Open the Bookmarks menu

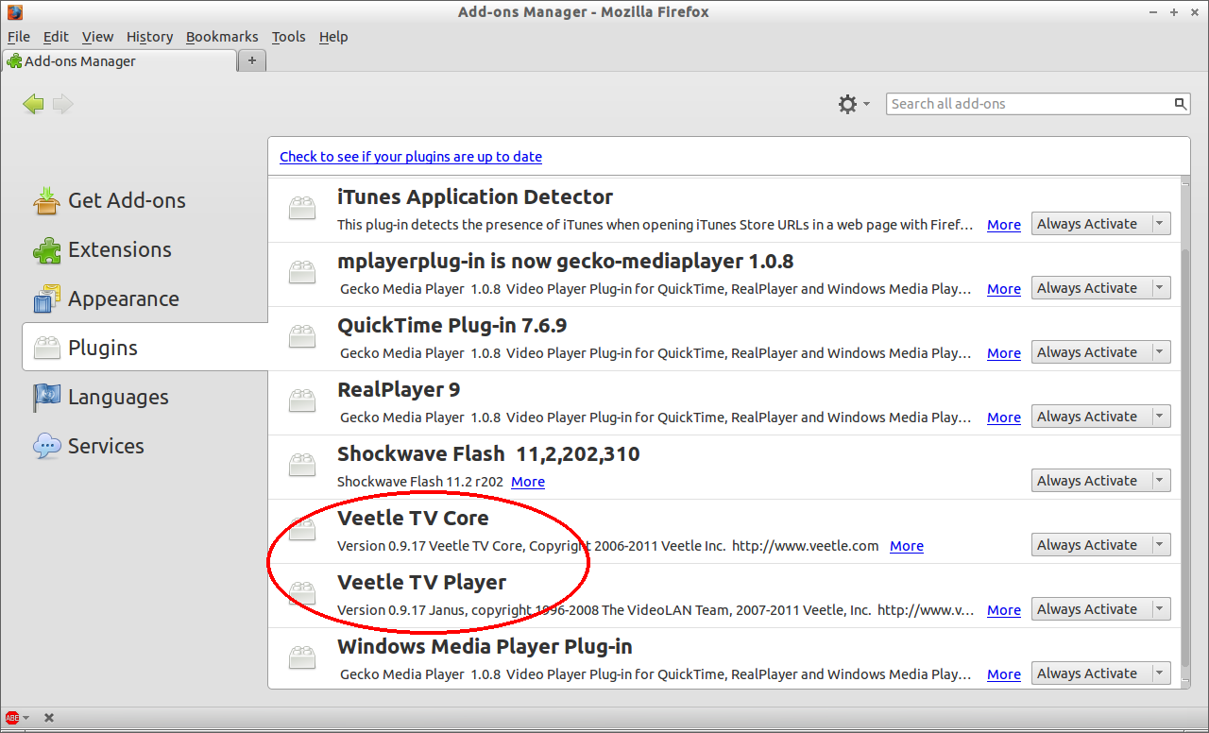click(222, 37)
